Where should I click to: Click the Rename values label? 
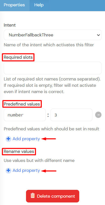tap(19, 151)
